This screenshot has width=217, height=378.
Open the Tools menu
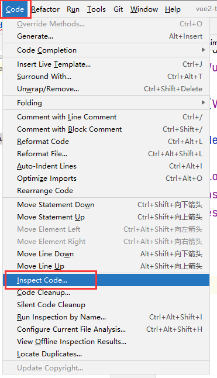click(97, 9)
